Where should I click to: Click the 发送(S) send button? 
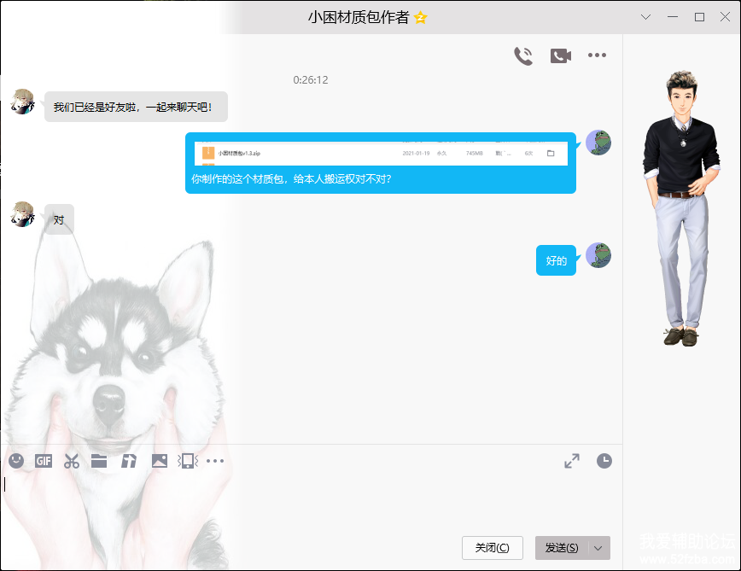coord(562,548)
